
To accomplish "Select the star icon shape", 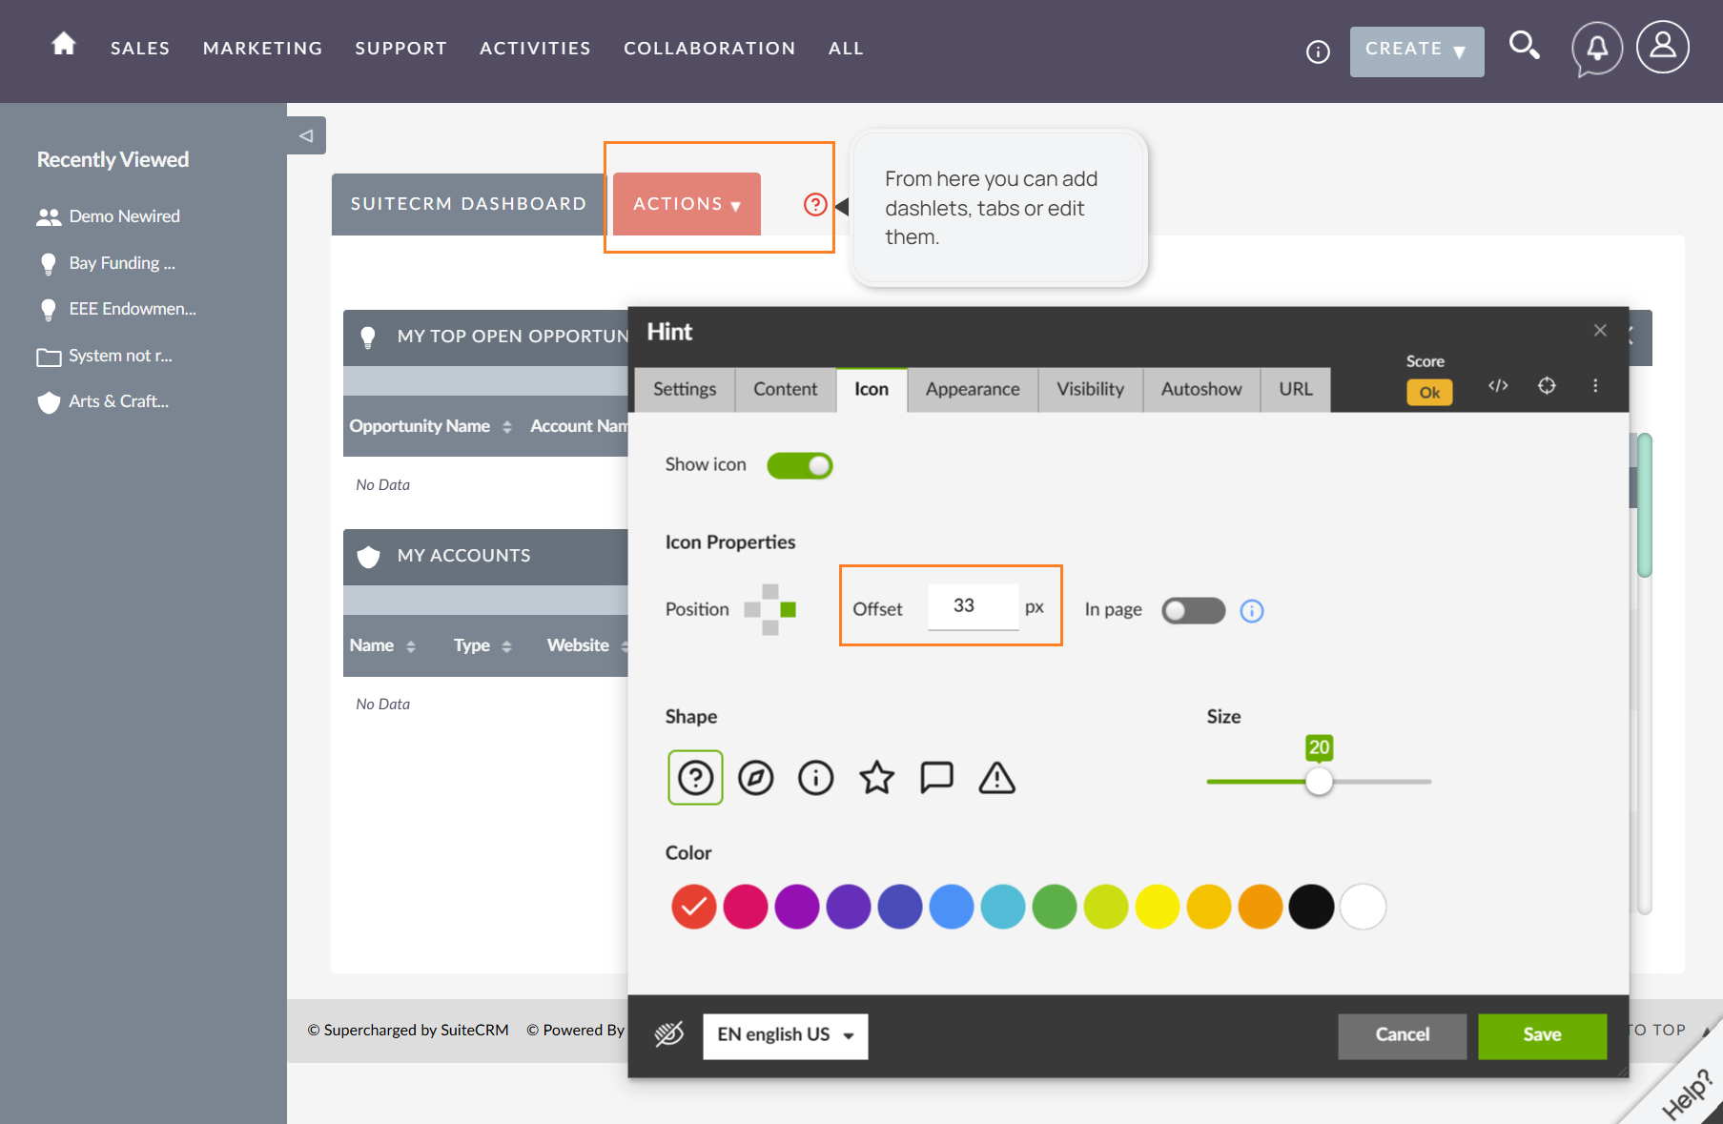I will (877, 778).
